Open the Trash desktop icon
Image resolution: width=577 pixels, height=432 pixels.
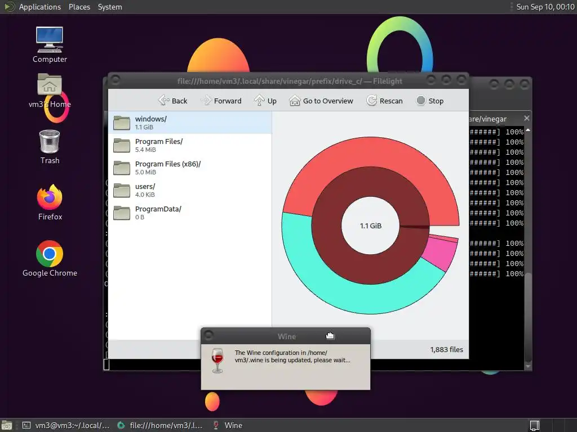tap(50, 147)
